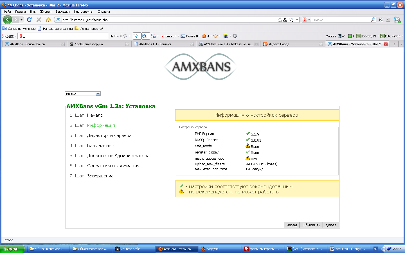Click the Moscow weather icon showing +1

pyautogui.click(x=342, y=36)
